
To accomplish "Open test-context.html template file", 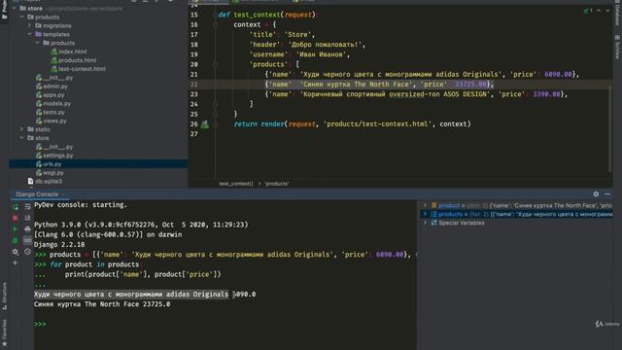I will (82, 69).
